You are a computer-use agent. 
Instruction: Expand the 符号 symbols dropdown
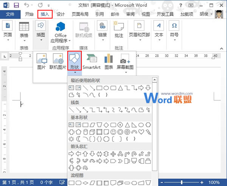click(x=174, y=40)
